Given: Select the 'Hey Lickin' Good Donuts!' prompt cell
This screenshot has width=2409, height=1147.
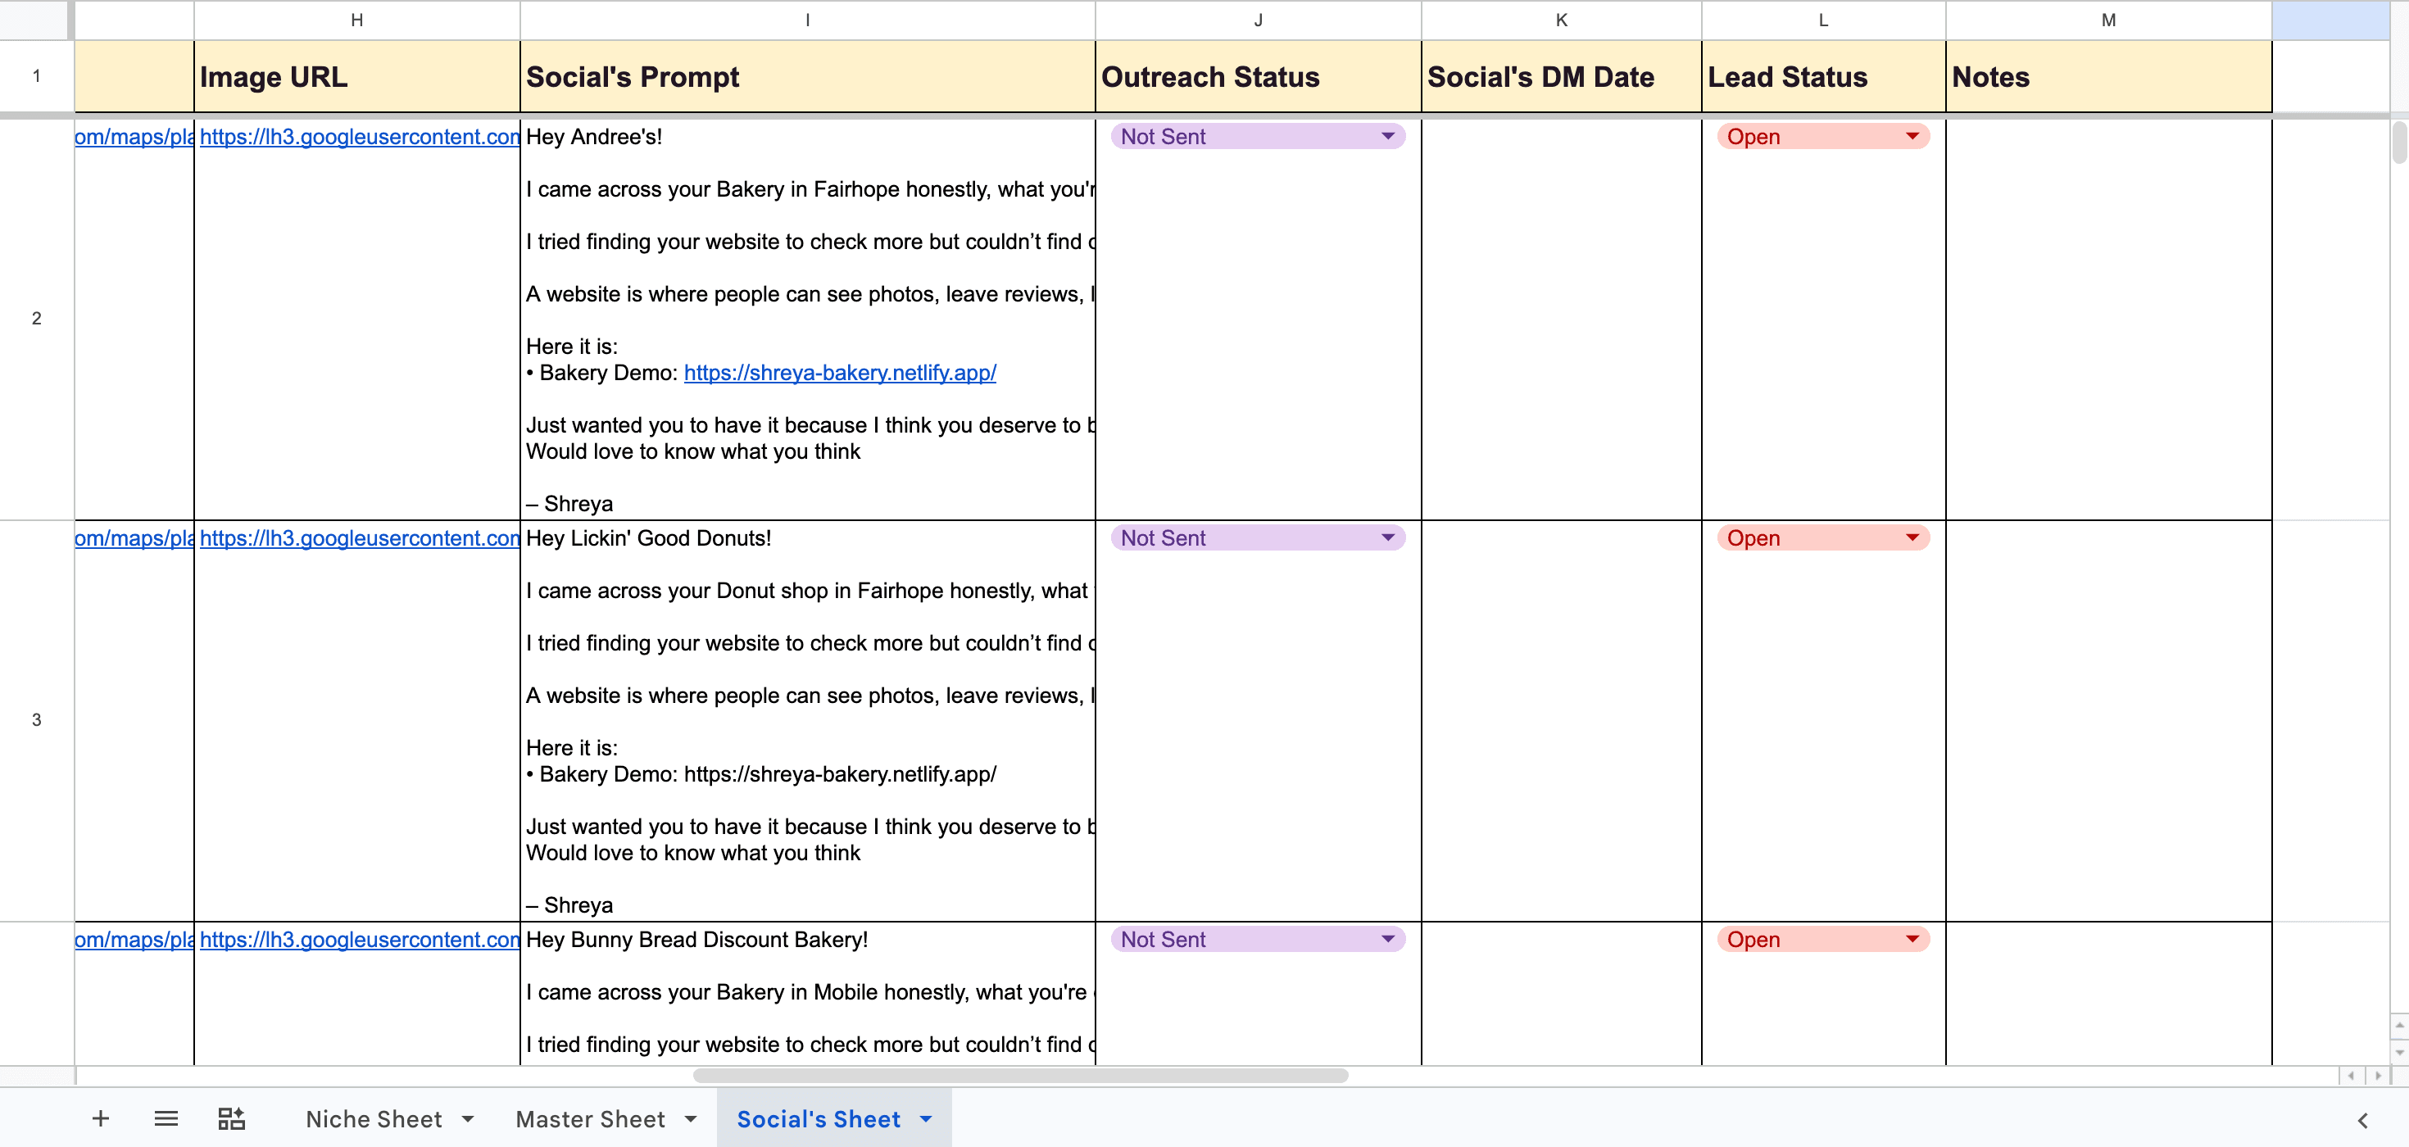Looking at the screenshot, I should click(807, 720).
